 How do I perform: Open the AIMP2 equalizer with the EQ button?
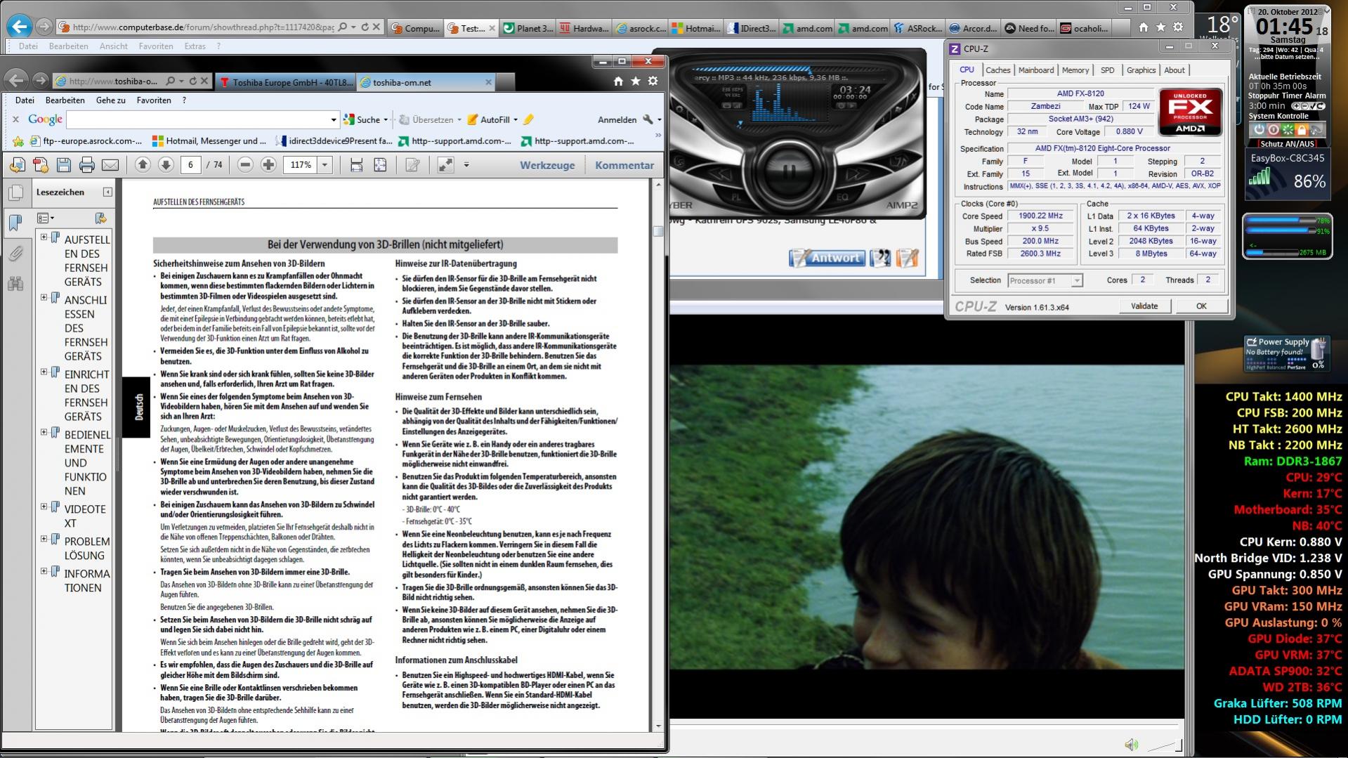(842, 197)
